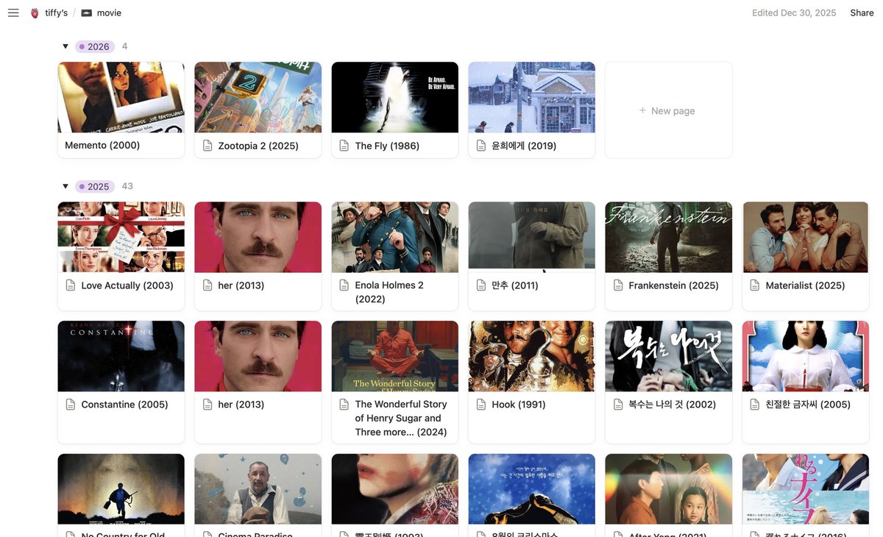The width and height of the screenshot is (883, 537).
Task: Click the 복수는 나의 것 (2002) title text
Action: (x=673, y=405)
